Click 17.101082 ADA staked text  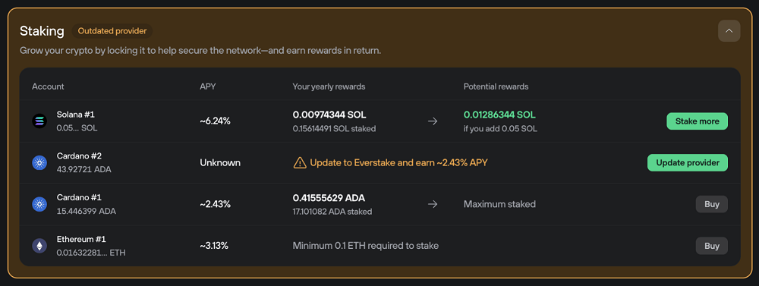[332, 212]
